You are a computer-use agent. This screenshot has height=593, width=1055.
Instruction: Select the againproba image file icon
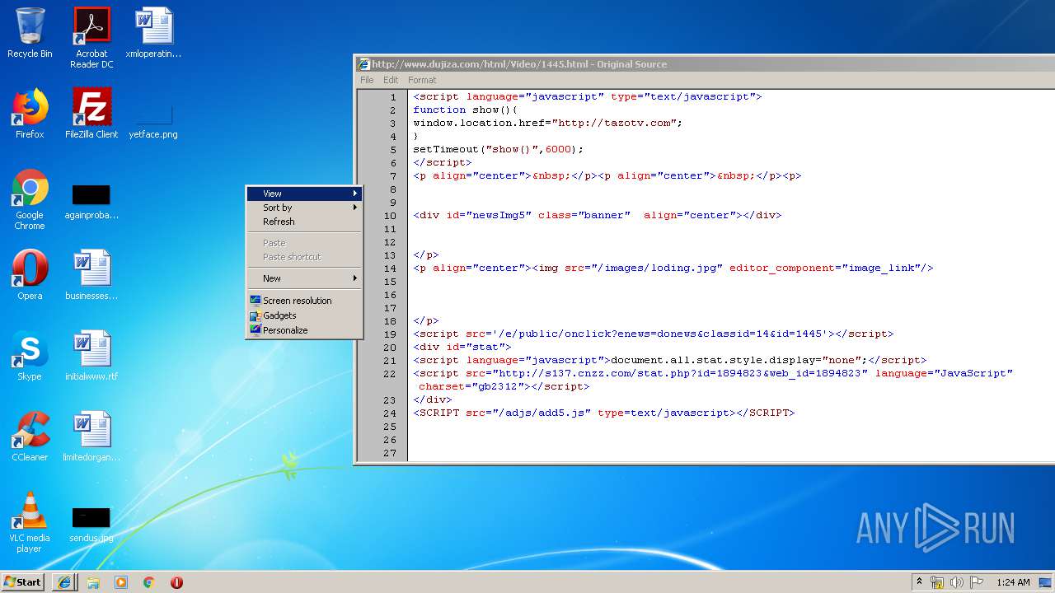click(91, 202)
